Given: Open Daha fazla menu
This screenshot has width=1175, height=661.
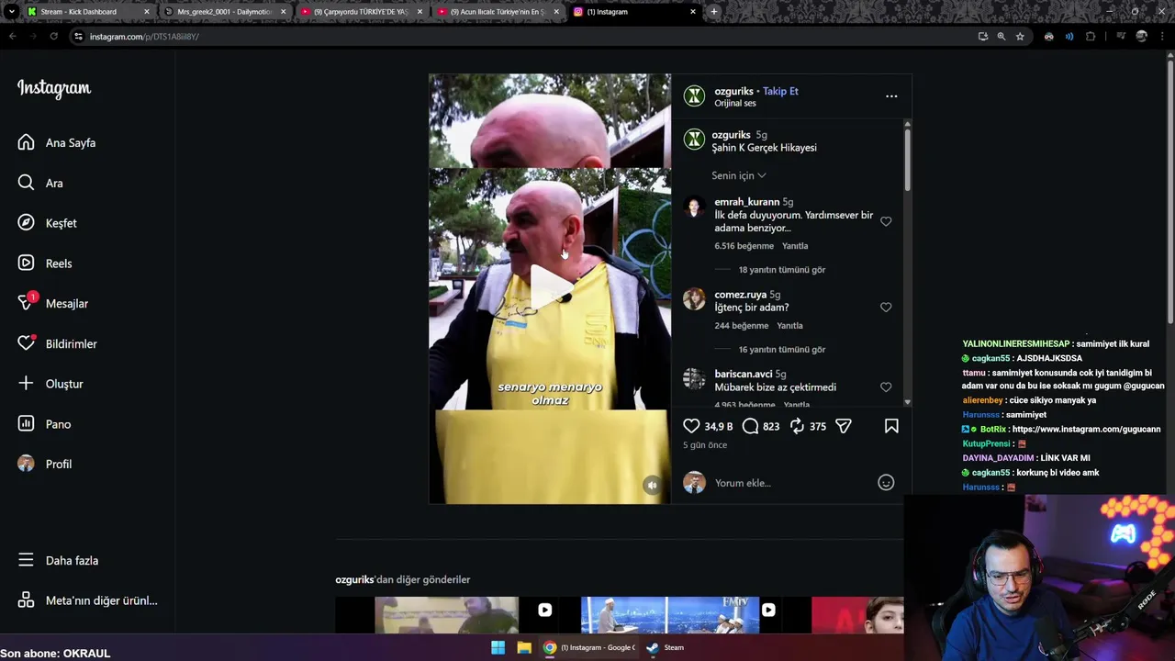Looking at the screenshot, I should (x=58, y=560).
